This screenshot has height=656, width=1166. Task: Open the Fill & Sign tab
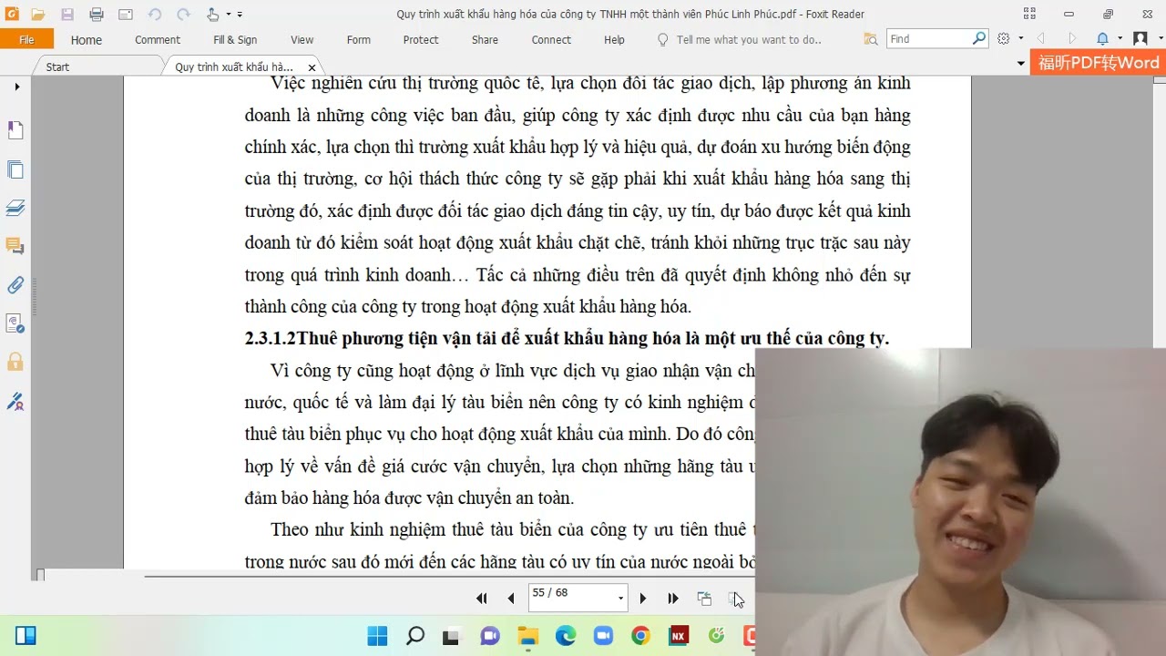pyautogui.click(x=235, y=39)
